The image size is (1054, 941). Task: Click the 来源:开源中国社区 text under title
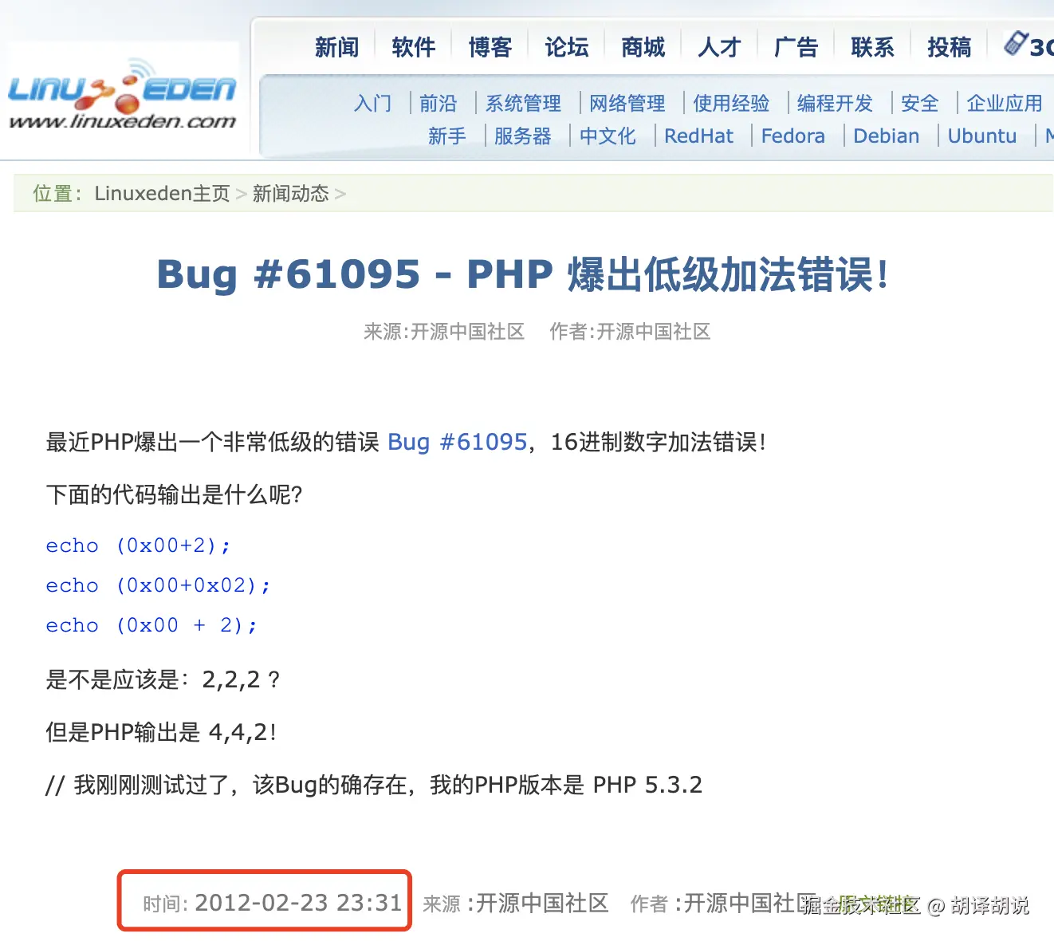pos(444,332)
